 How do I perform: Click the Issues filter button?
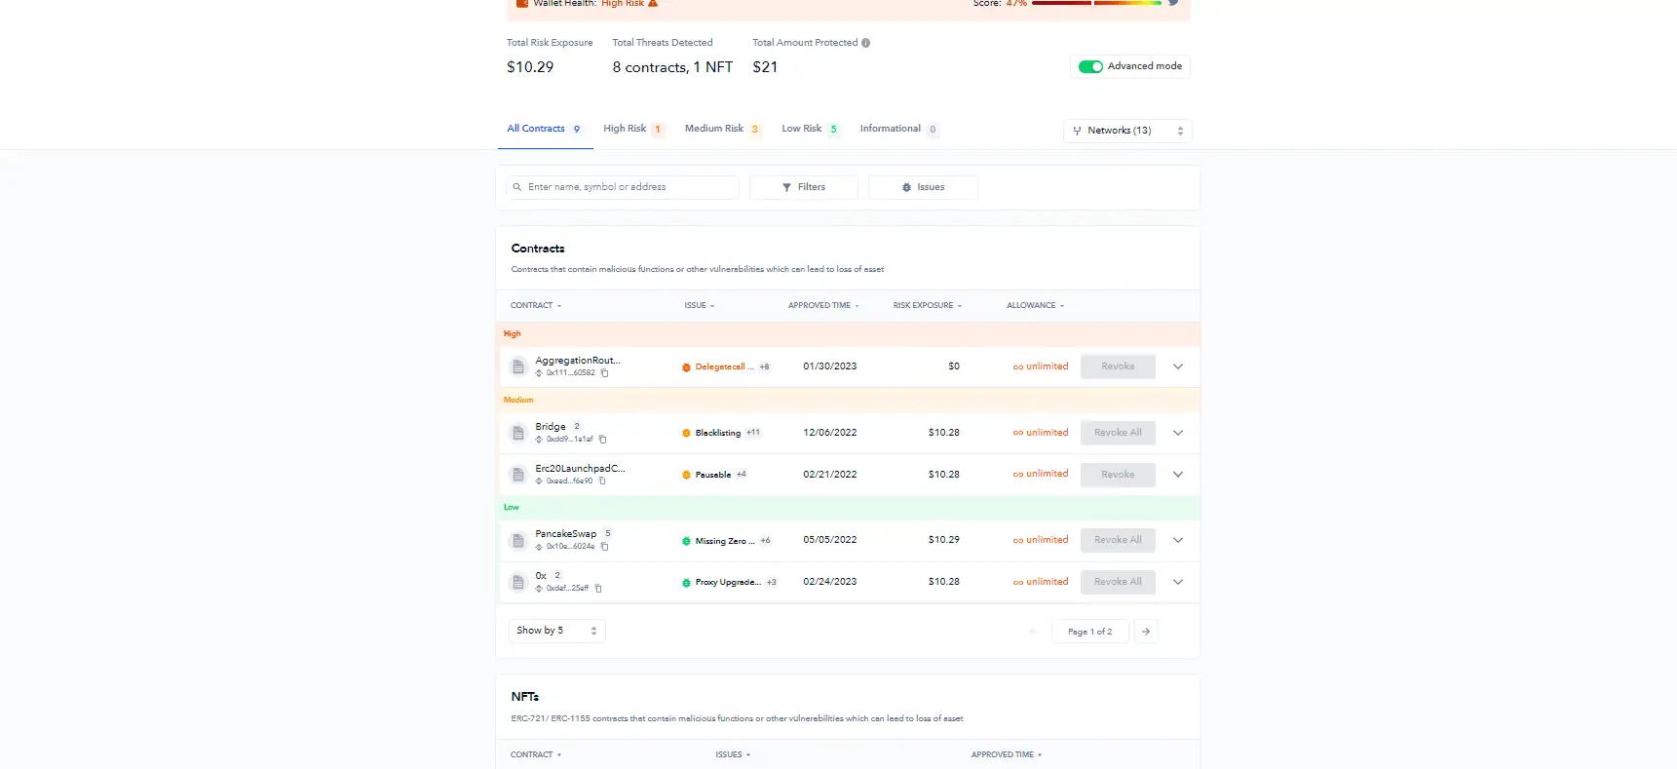[x=923, y=187]
